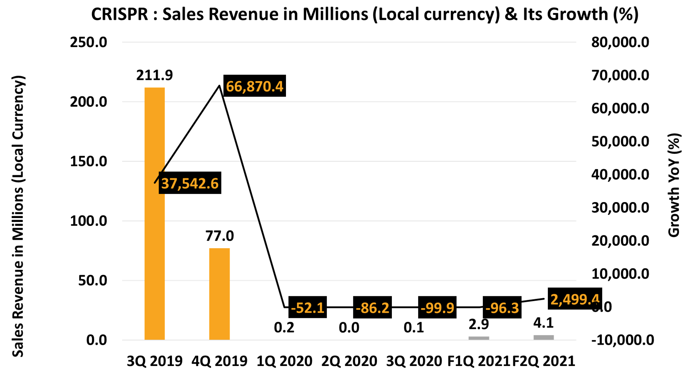Click the 4Q 2019 orange revenue bar
This screenshot has width=698, height=390.
pyautogui.click(x=219, y=294)
